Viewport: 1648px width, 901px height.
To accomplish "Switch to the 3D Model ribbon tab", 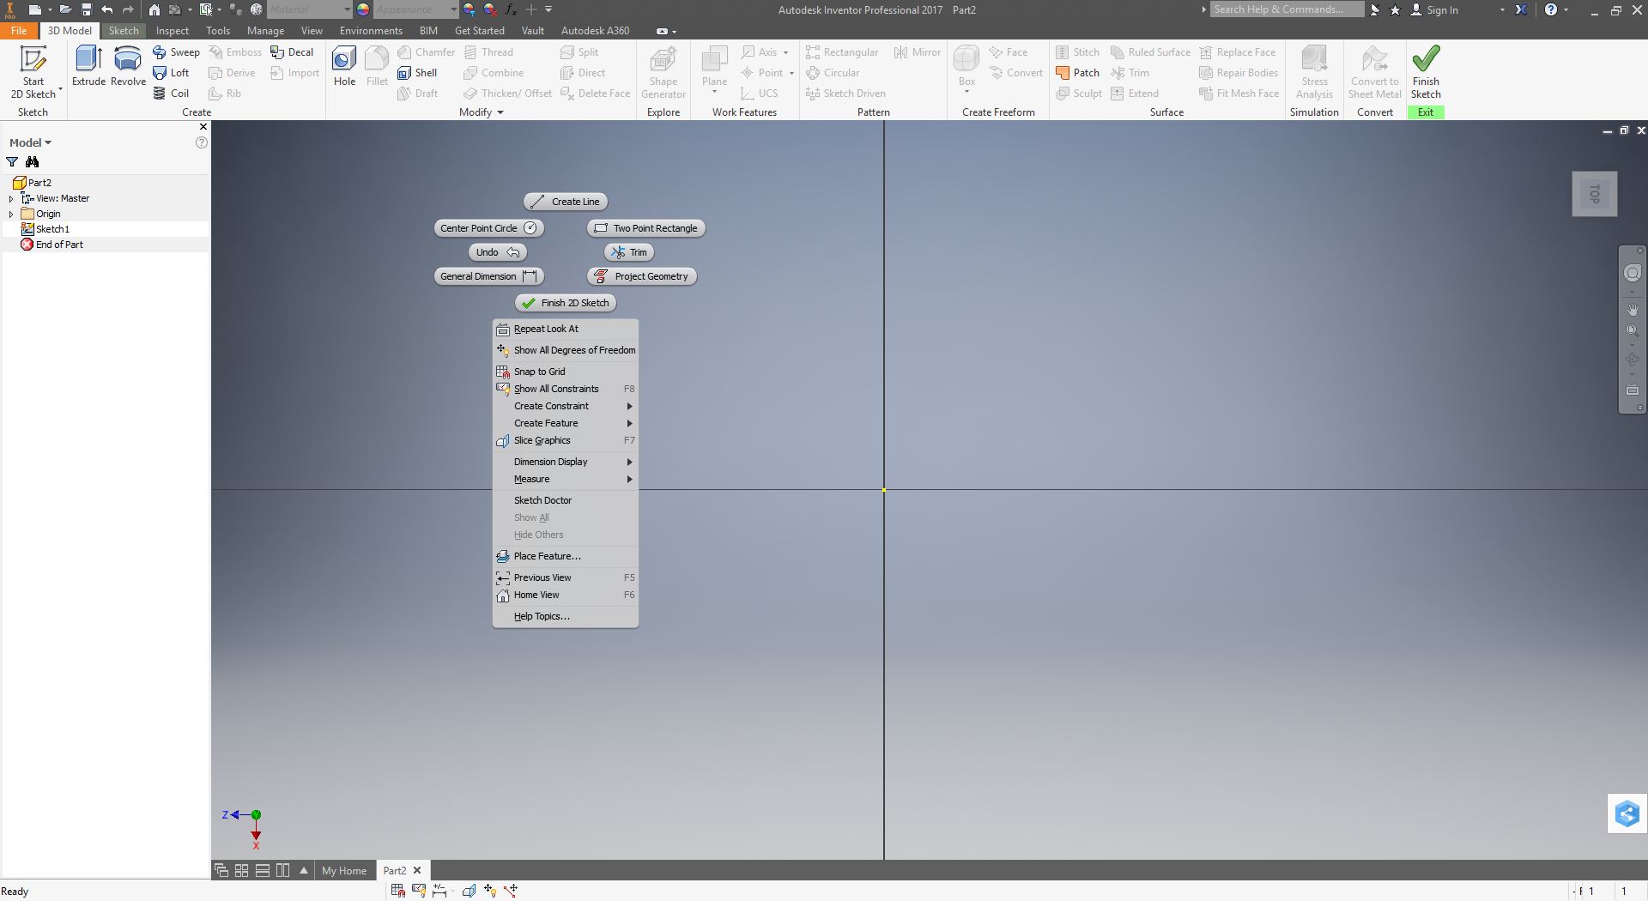I will point(69,30).
